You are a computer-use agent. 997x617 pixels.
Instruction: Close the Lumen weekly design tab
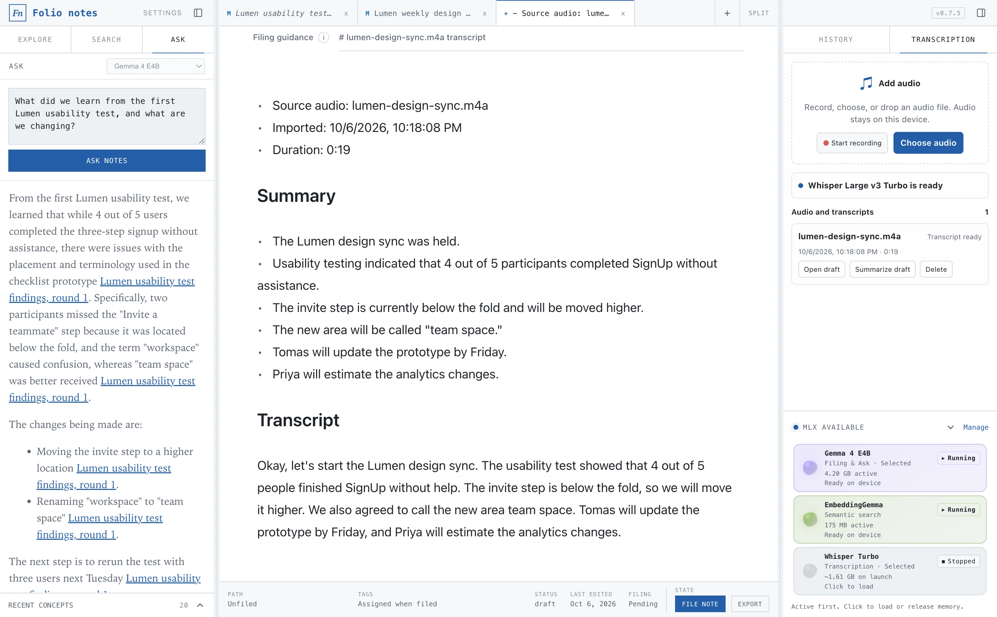coord(485,14)
